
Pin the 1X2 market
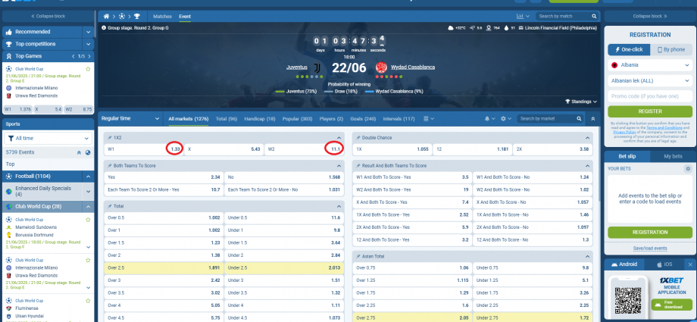[109, 138]
